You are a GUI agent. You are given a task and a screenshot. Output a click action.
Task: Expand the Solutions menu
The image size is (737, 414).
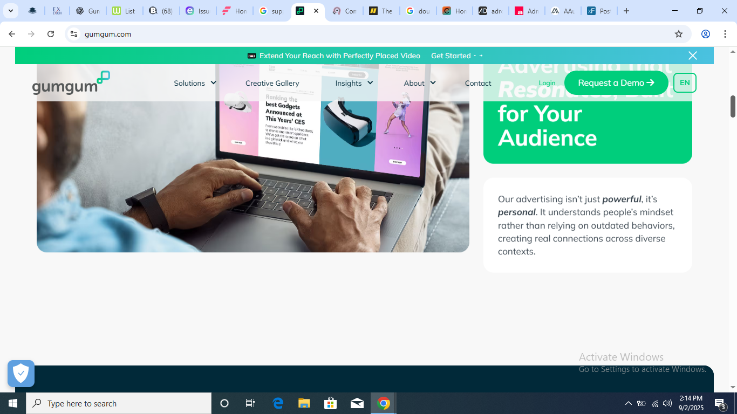195,83
